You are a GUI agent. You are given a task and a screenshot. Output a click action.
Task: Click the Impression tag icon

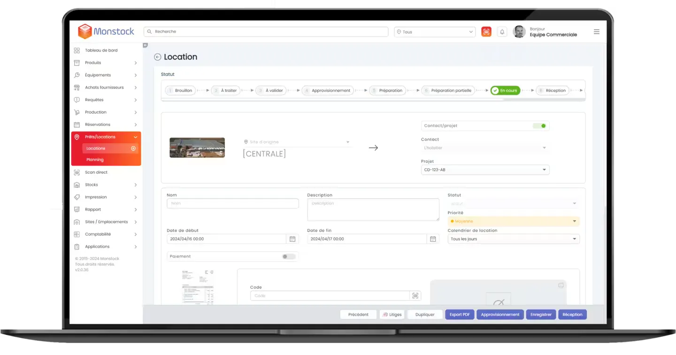pyautogui.click(x=77, y=197)
